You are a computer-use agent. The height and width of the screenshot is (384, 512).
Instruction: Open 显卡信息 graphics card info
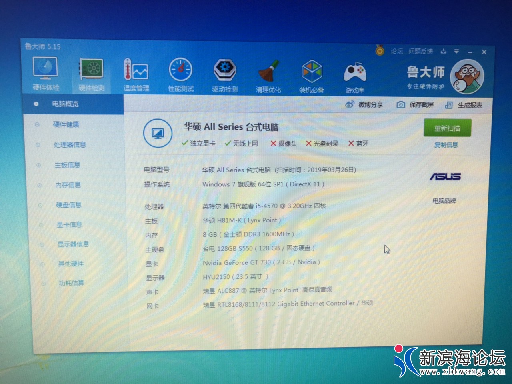tap(69, 224)
